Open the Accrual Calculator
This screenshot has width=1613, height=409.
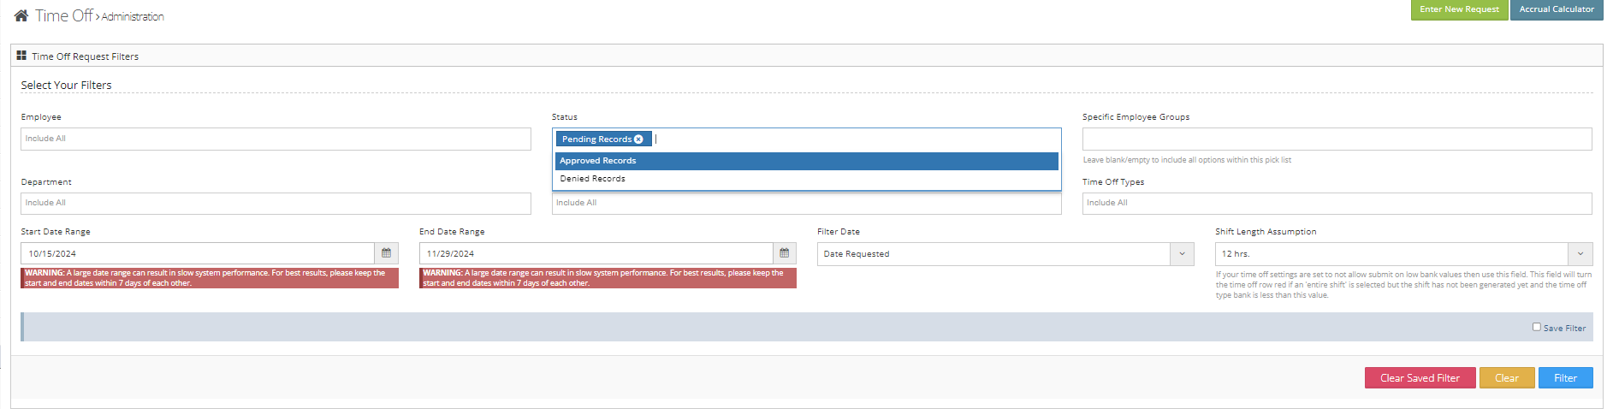1556,9
